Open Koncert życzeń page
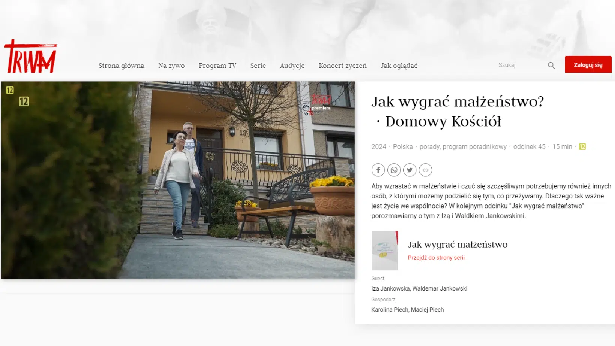Viewport: 615px width, 346px height. tap(342, 66)
